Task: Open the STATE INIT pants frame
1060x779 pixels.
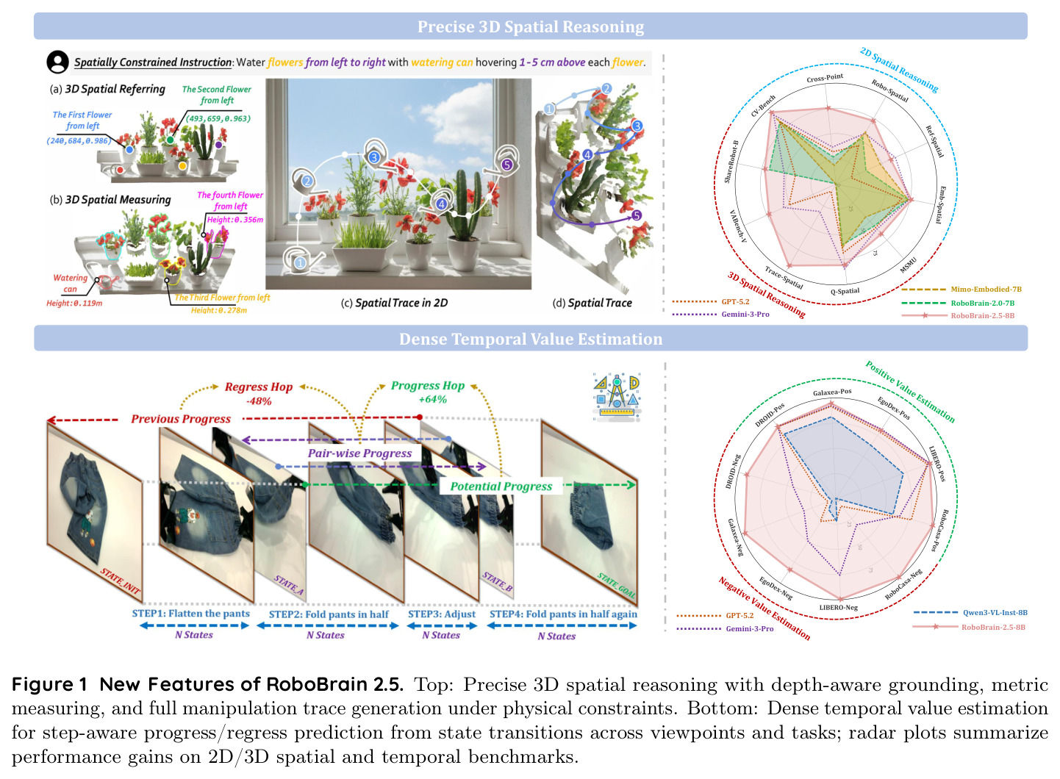Action: [x=94, y=510]
